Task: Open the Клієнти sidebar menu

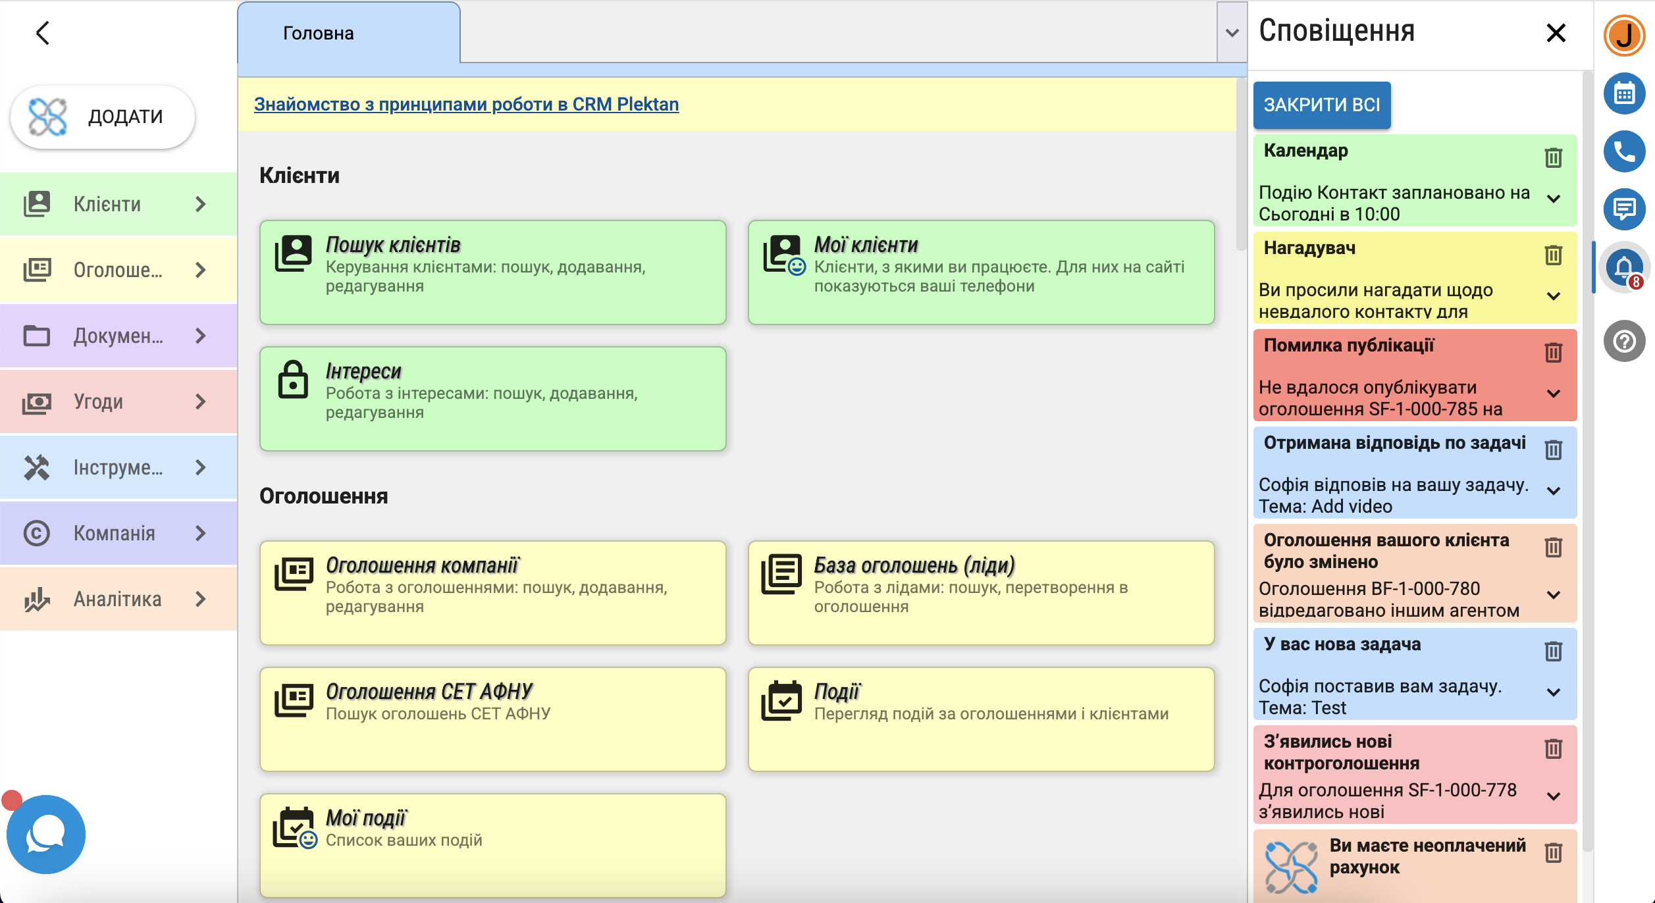Action: [118, 204]
